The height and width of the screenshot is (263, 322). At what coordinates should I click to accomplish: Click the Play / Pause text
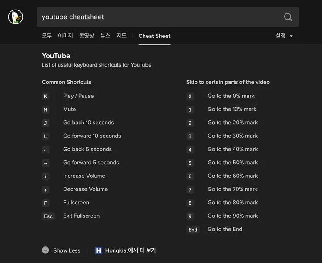pos(78,96)
